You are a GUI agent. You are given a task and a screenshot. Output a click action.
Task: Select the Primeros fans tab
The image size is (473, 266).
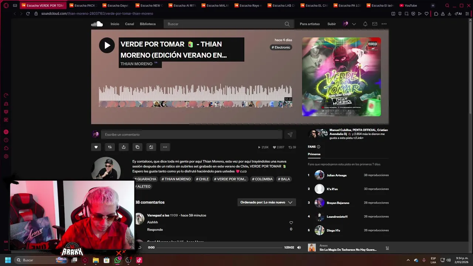[314, 154]
